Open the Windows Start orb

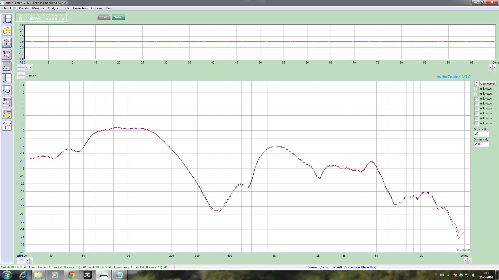pos(7,275)
